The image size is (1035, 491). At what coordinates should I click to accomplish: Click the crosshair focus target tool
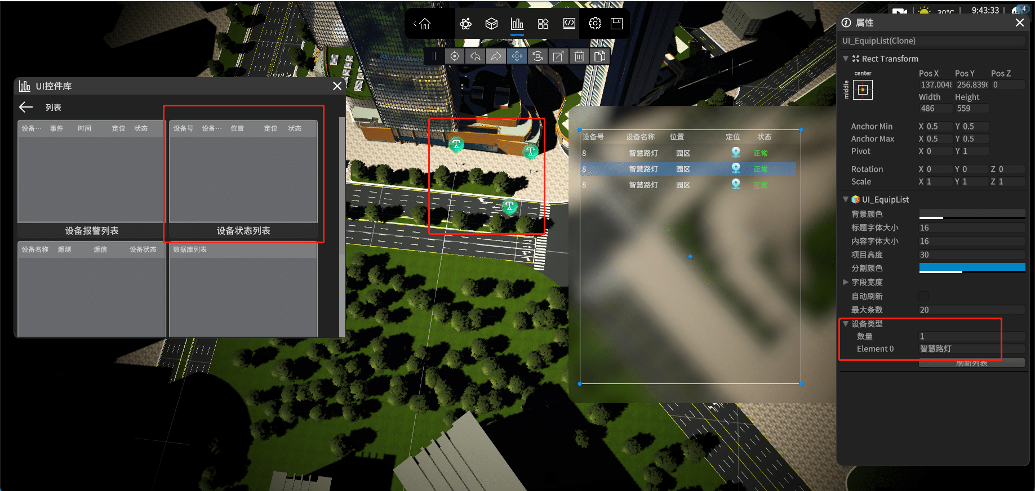455,56
